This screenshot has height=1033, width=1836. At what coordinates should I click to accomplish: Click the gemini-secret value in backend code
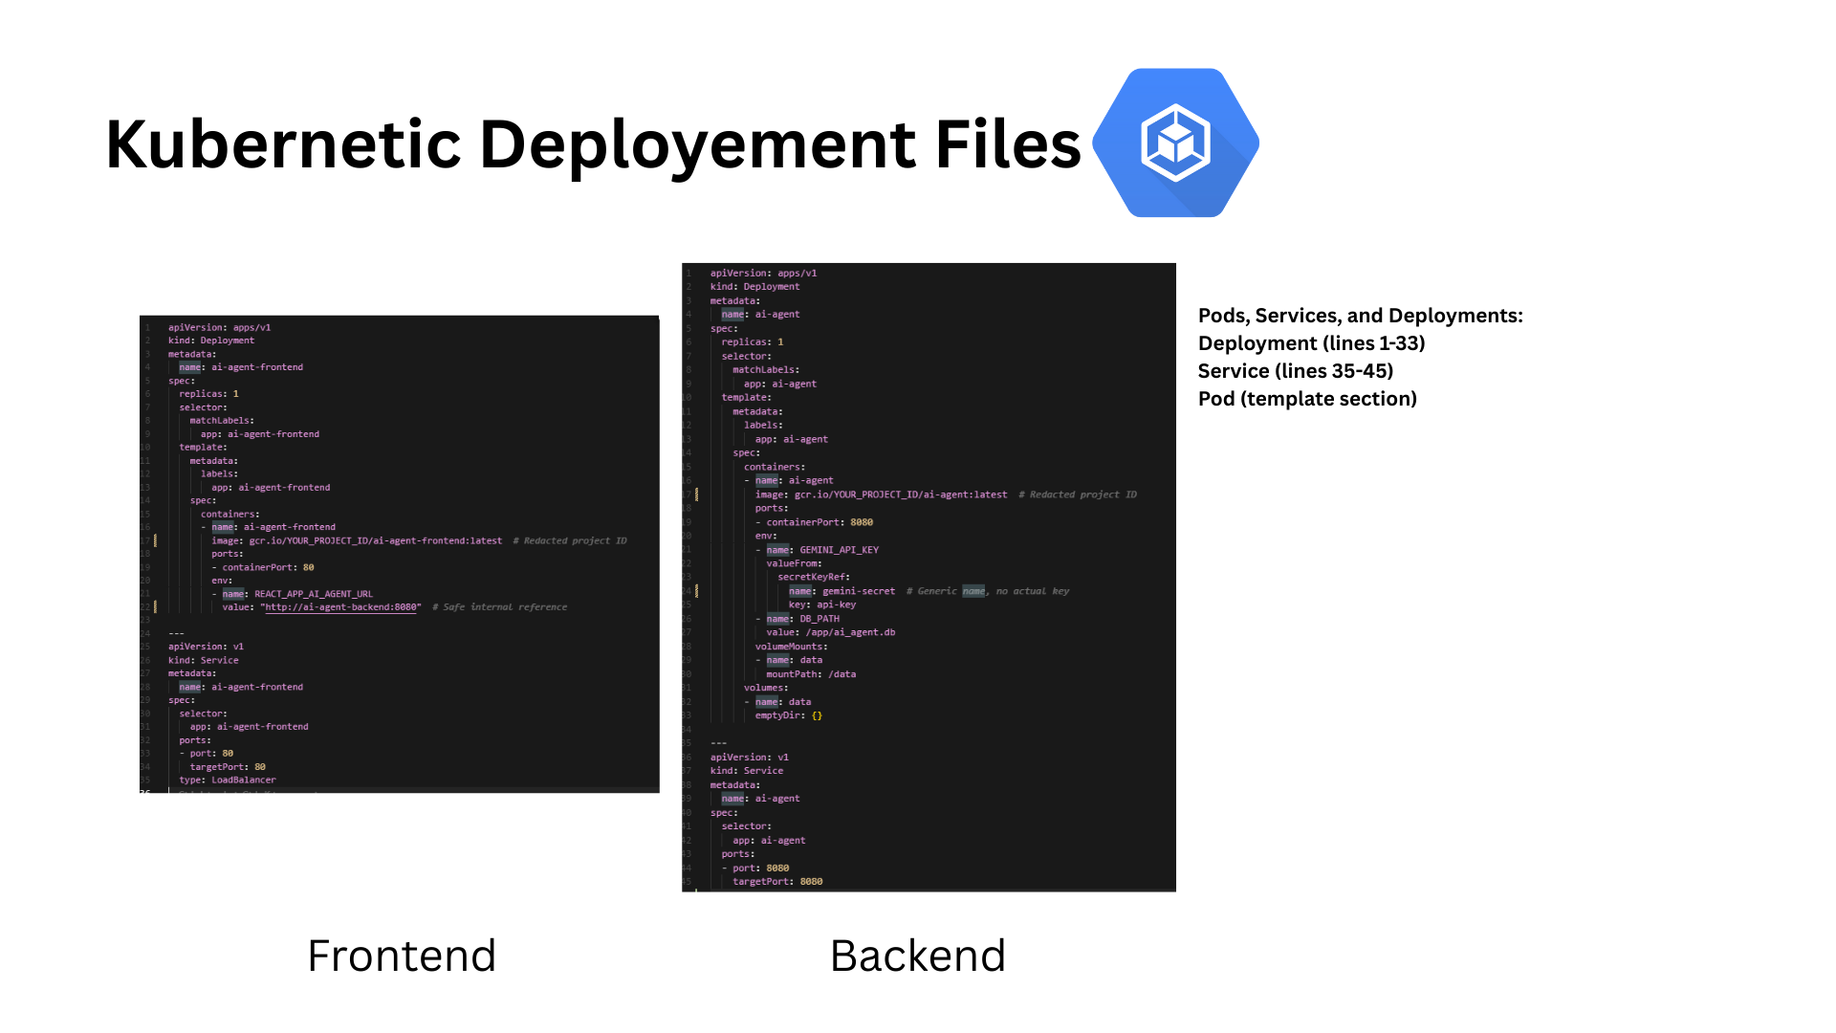pos(859,591)
